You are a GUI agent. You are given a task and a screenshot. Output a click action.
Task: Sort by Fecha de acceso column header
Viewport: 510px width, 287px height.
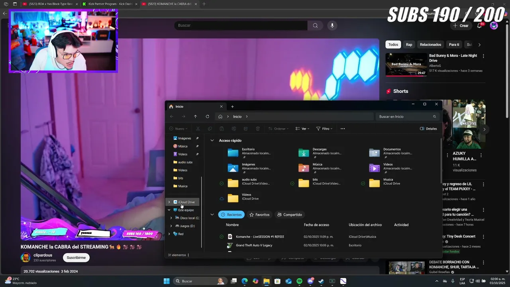click(x=316, y=225)
